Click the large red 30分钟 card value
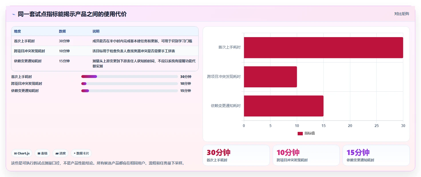 click(x=218, y=152)
